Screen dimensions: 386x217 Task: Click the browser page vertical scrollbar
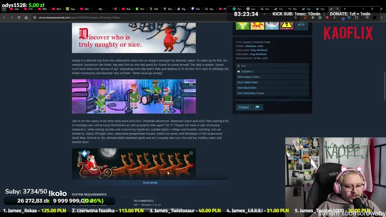pyautogui.click(x=384, y=86)
